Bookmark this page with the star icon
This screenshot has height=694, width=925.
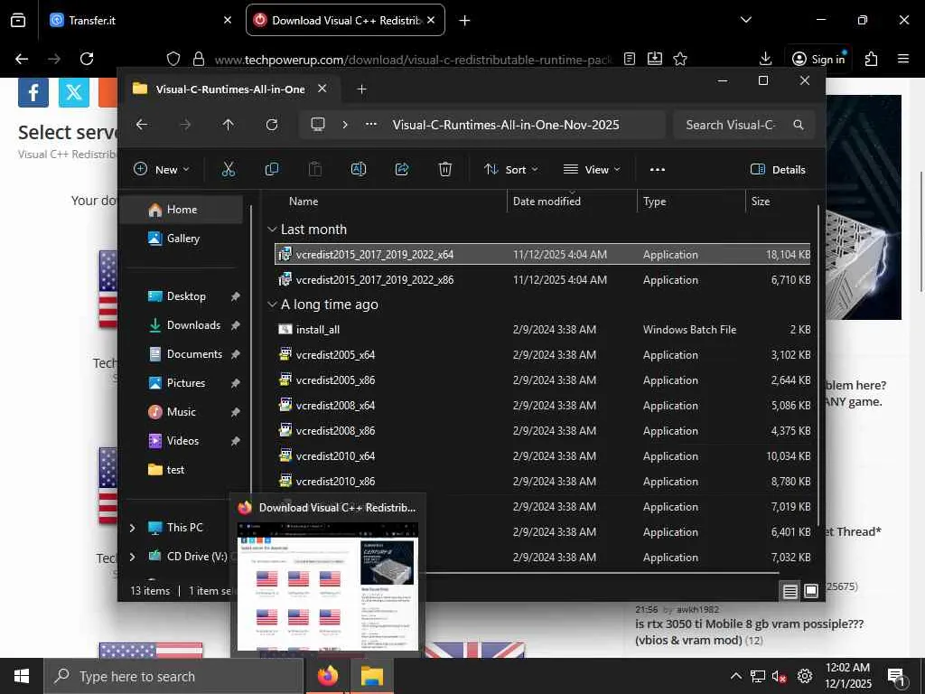coord(680,59)
